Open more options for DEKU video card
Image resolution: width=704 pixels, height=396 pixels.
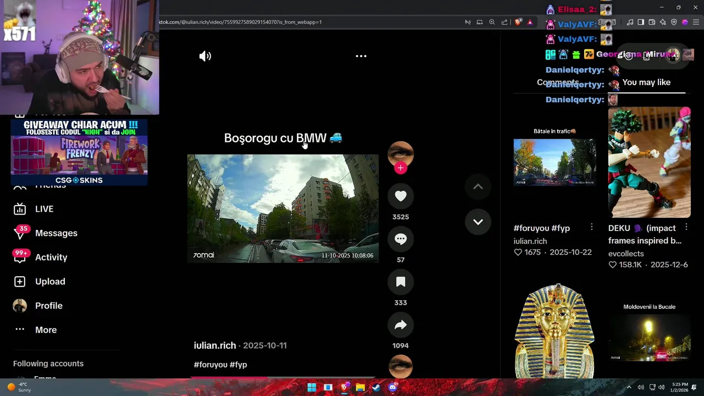[686, 227]
